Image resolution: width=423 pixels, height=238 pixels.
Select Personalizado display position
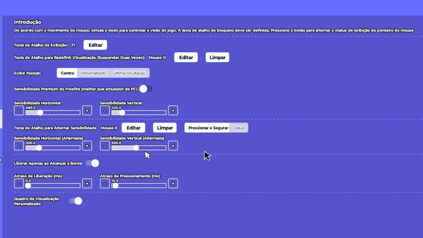click(x=94, y=73)
